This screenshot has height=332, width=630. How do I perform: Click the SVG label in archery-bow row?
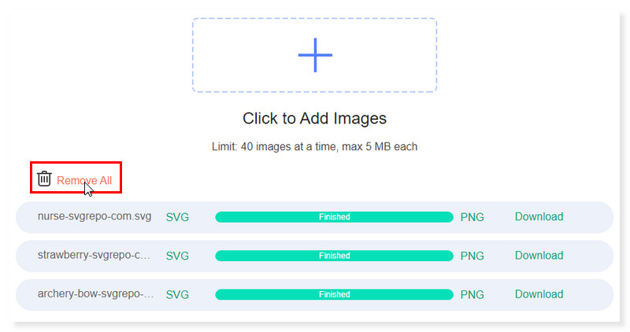(x=177, y=294)
